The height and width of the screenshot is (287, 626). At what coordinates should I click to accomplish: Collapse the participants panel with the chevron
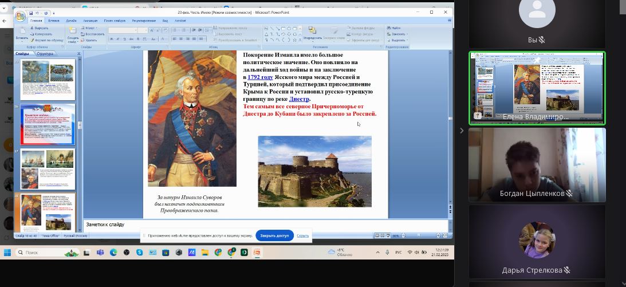tap(462, 130)
